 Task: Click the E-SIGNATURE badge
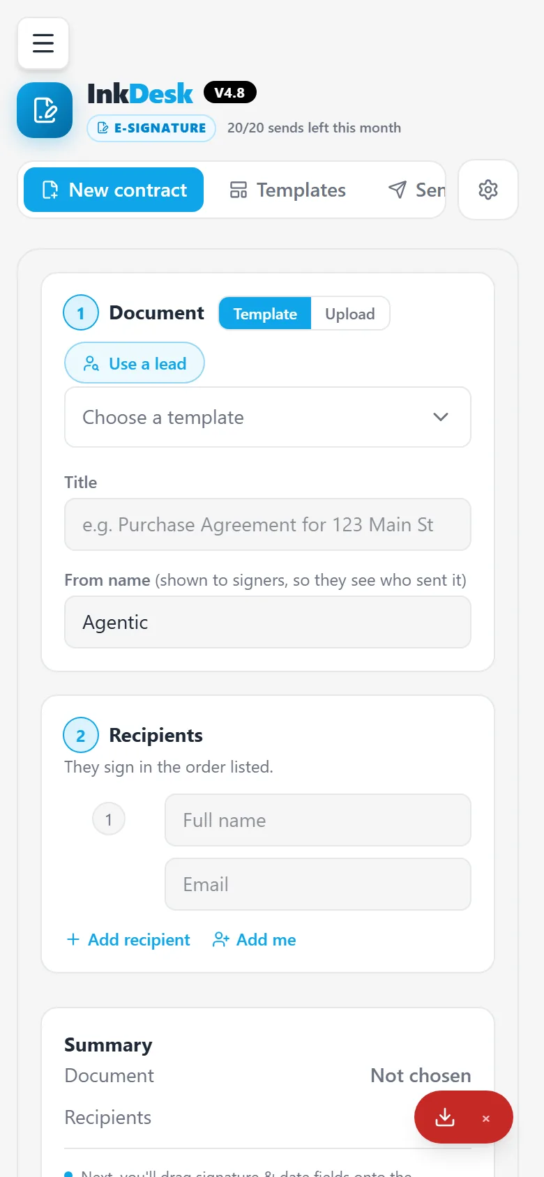click(151, 128)
